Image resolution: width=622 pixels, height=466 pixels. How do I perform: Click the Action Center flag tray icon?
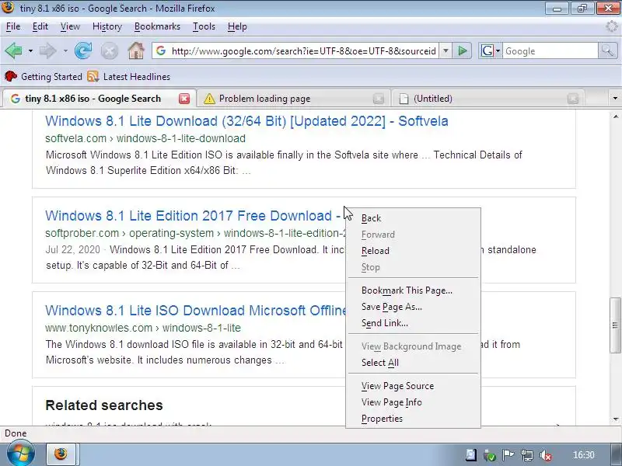(x=508, y=455)
